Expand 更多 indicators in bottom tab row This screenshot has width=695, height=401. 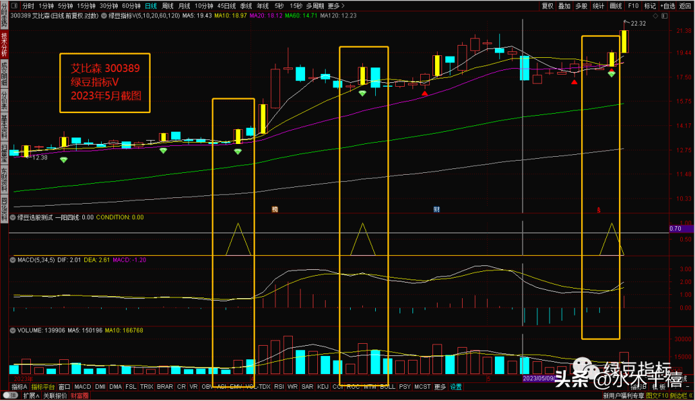[440, 387]
